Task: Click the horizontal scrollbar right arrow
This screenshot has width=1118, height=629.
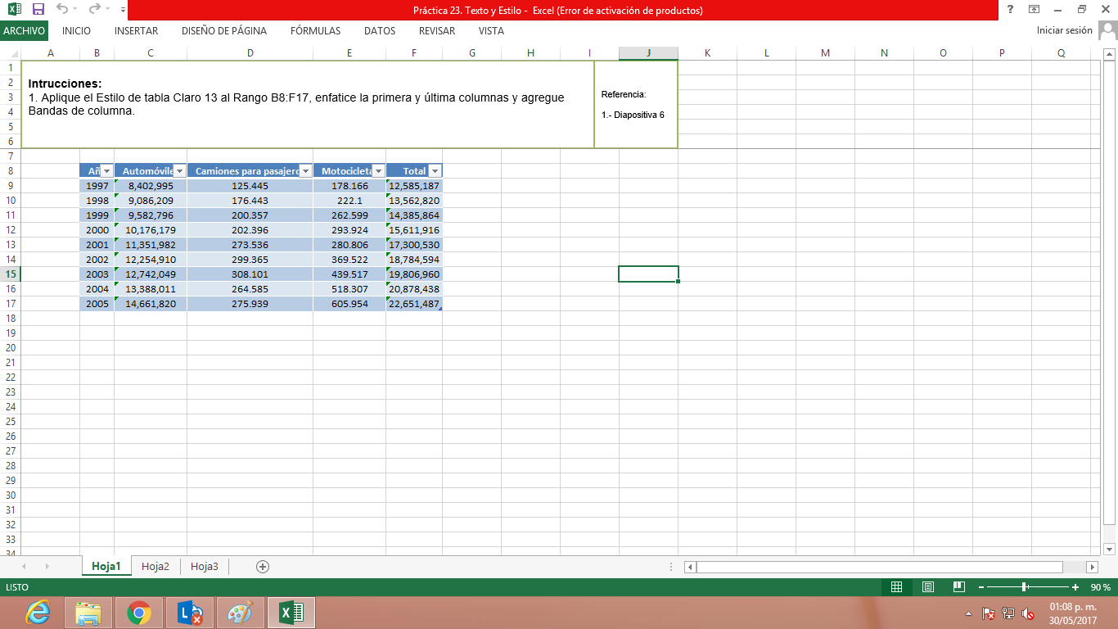Action: 1092,567
